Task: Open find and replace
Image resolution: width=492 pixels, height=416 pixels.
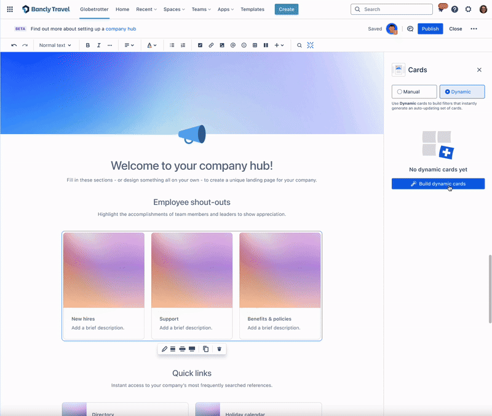Action: [x=300, y=45]
